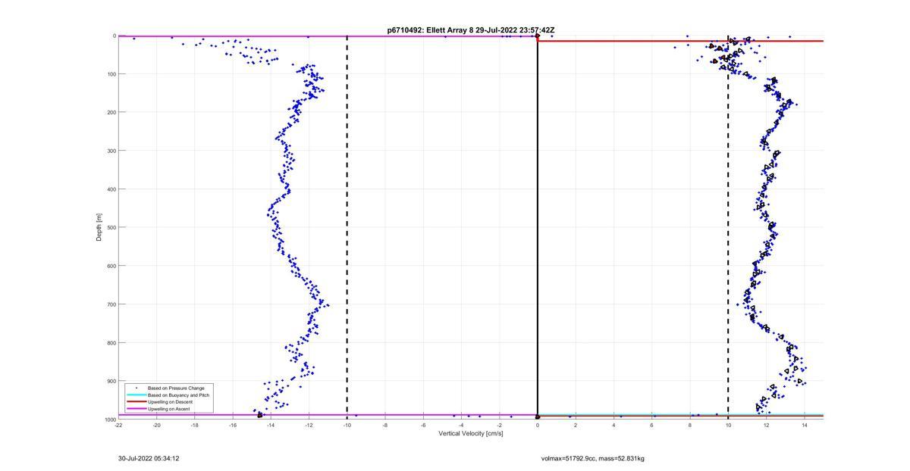Click the x-axis tick label '-10'
The image size is (910, 471).
tap(347, 425)
